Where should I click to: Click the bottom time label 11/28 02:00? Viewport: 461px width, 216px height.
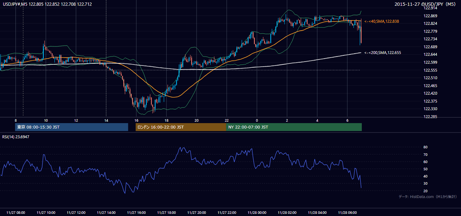point(287,213)
